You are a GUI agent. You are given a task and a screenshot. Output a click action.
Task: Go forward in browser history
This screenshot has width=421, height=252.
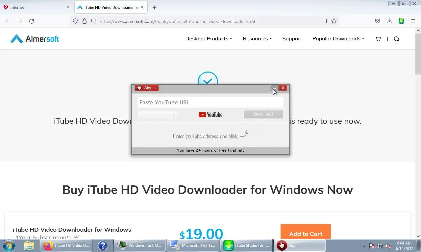click(20, 21)
